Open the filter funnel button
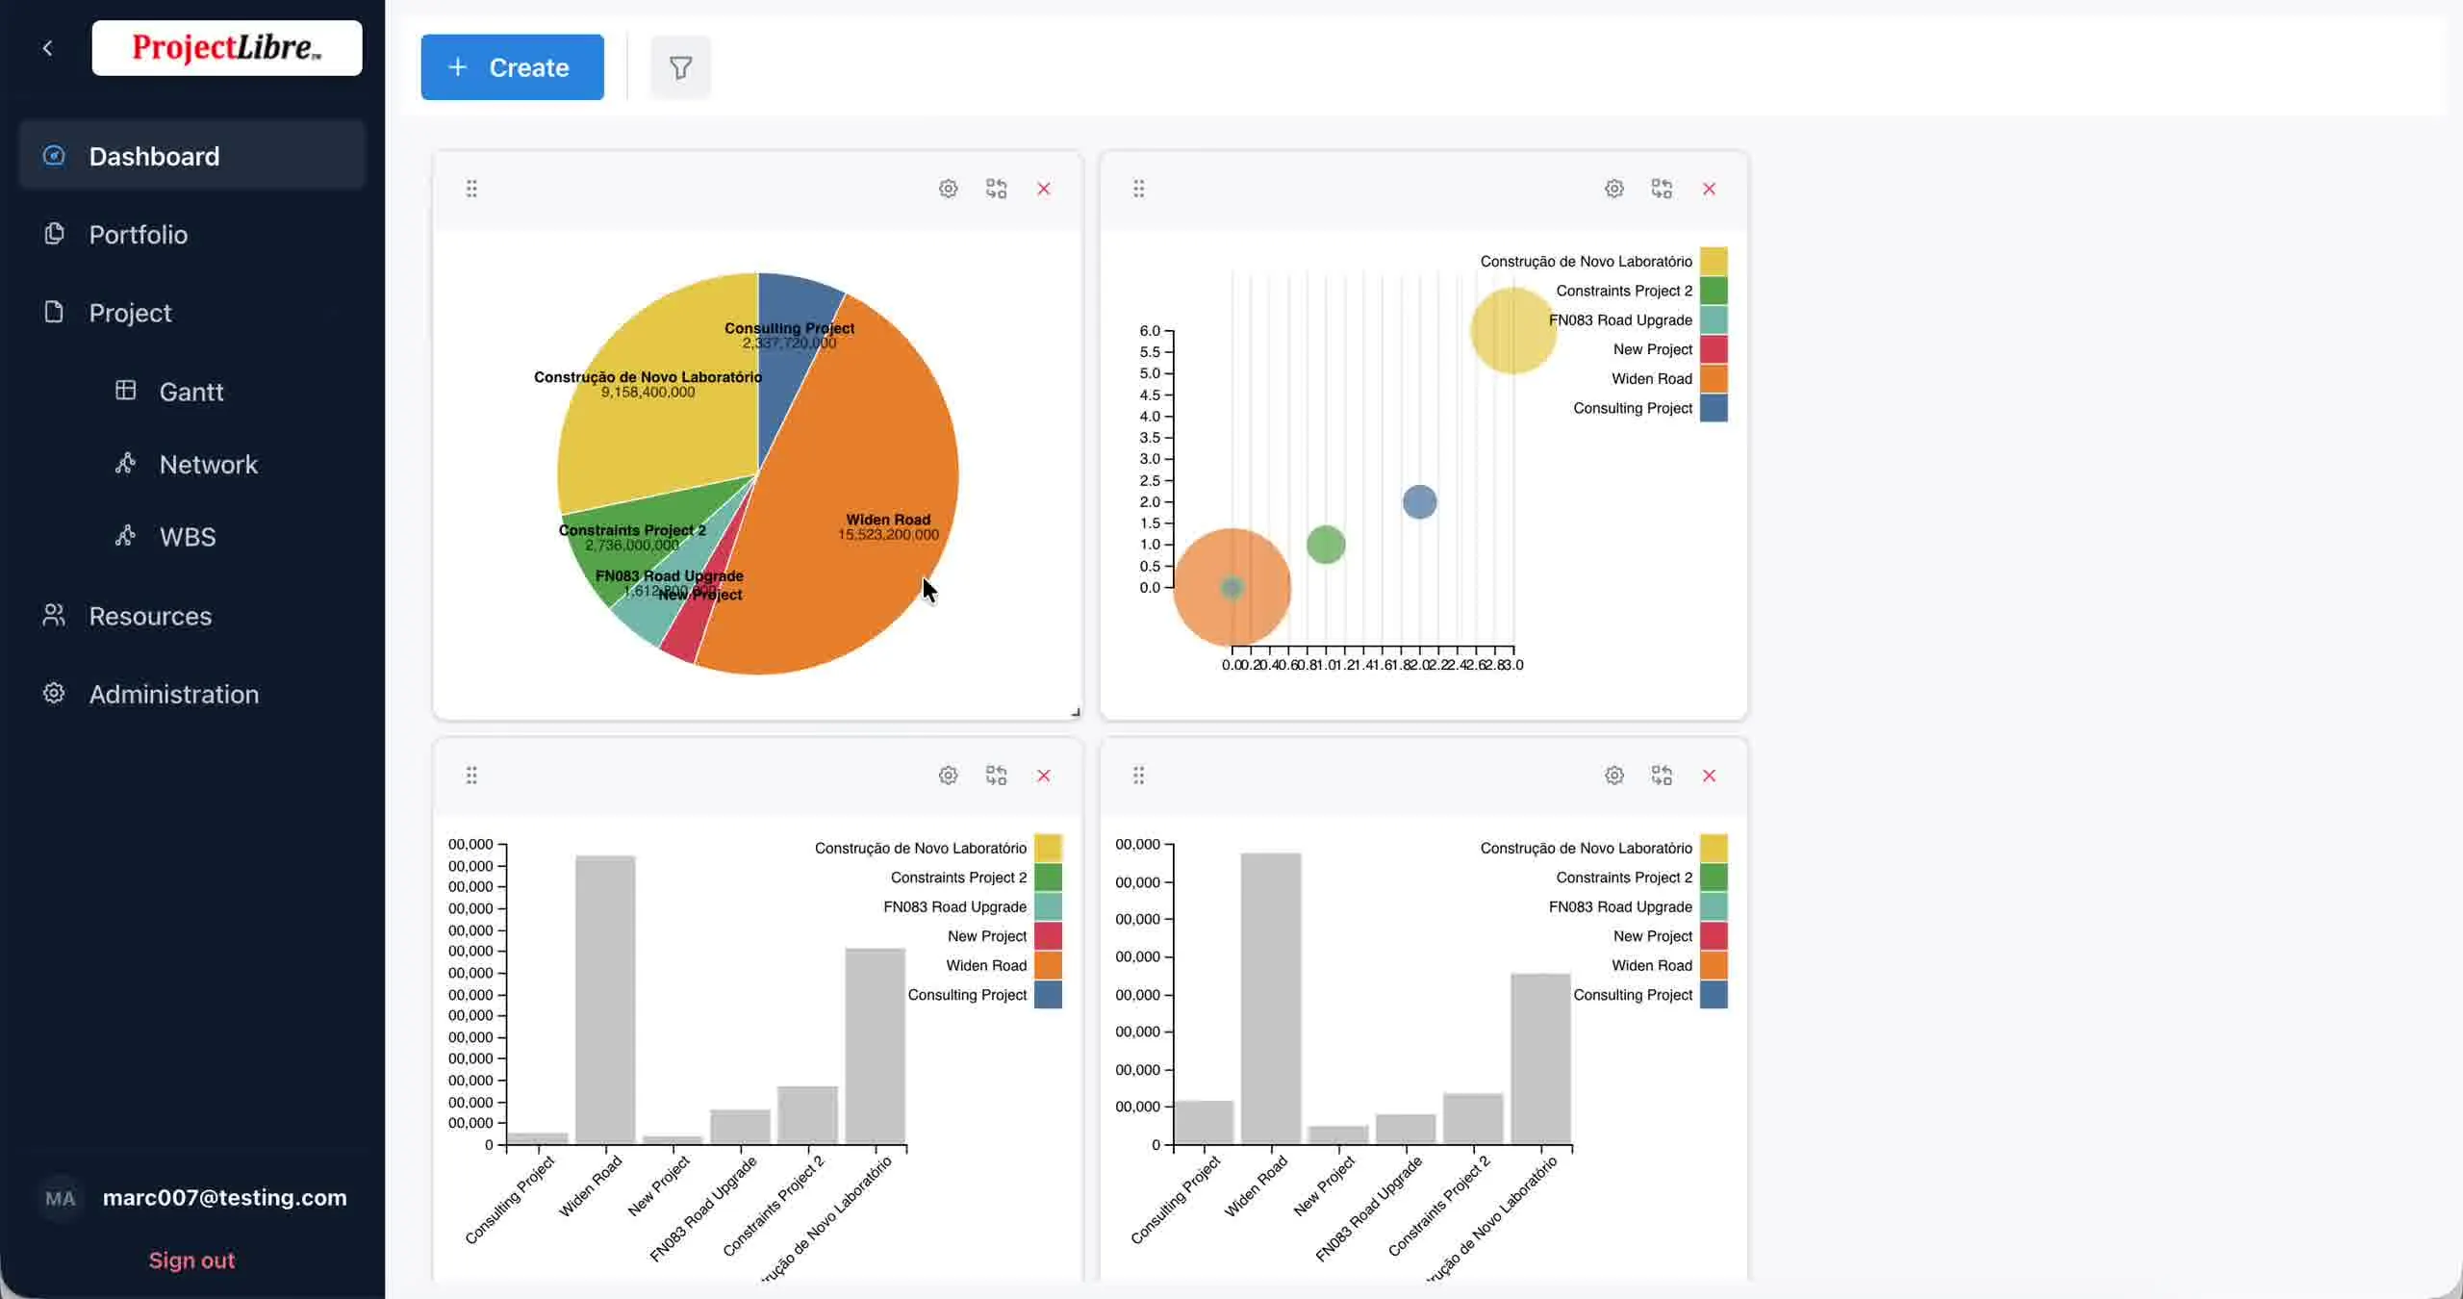This screenshot has width=2463, height=1299. (680, 67)
